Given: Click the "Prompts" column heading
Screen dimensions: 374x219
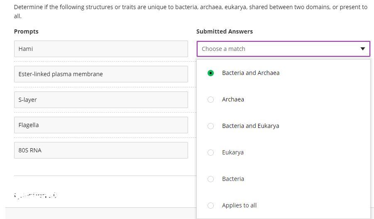Looking at the screenshot, I should pyautogui.click(x=26, y=31).
